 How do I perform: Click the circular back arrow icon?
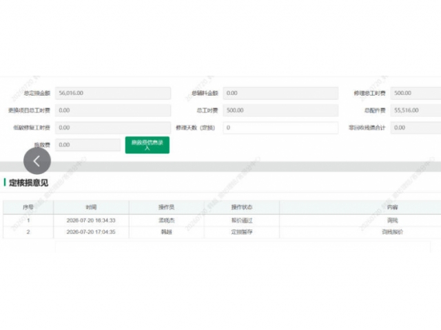(37, 161)
